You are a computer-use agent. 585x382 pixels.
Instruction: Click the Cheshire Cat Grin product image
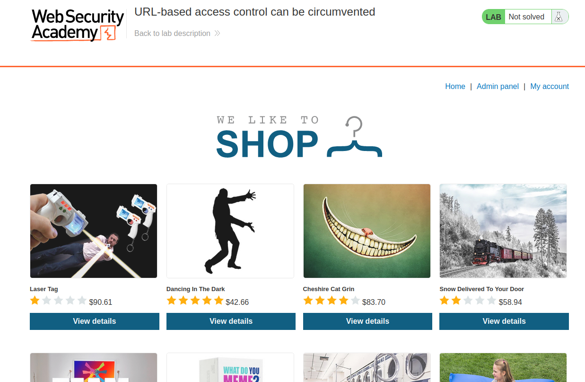pyautogui.click(x=367, y=231)
